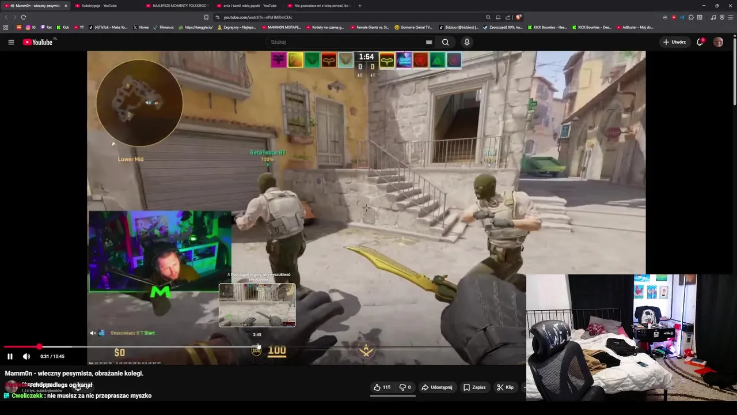Dislike the video thumbs-down button
This screenshot has width=737, height=415.
point(405,387)
